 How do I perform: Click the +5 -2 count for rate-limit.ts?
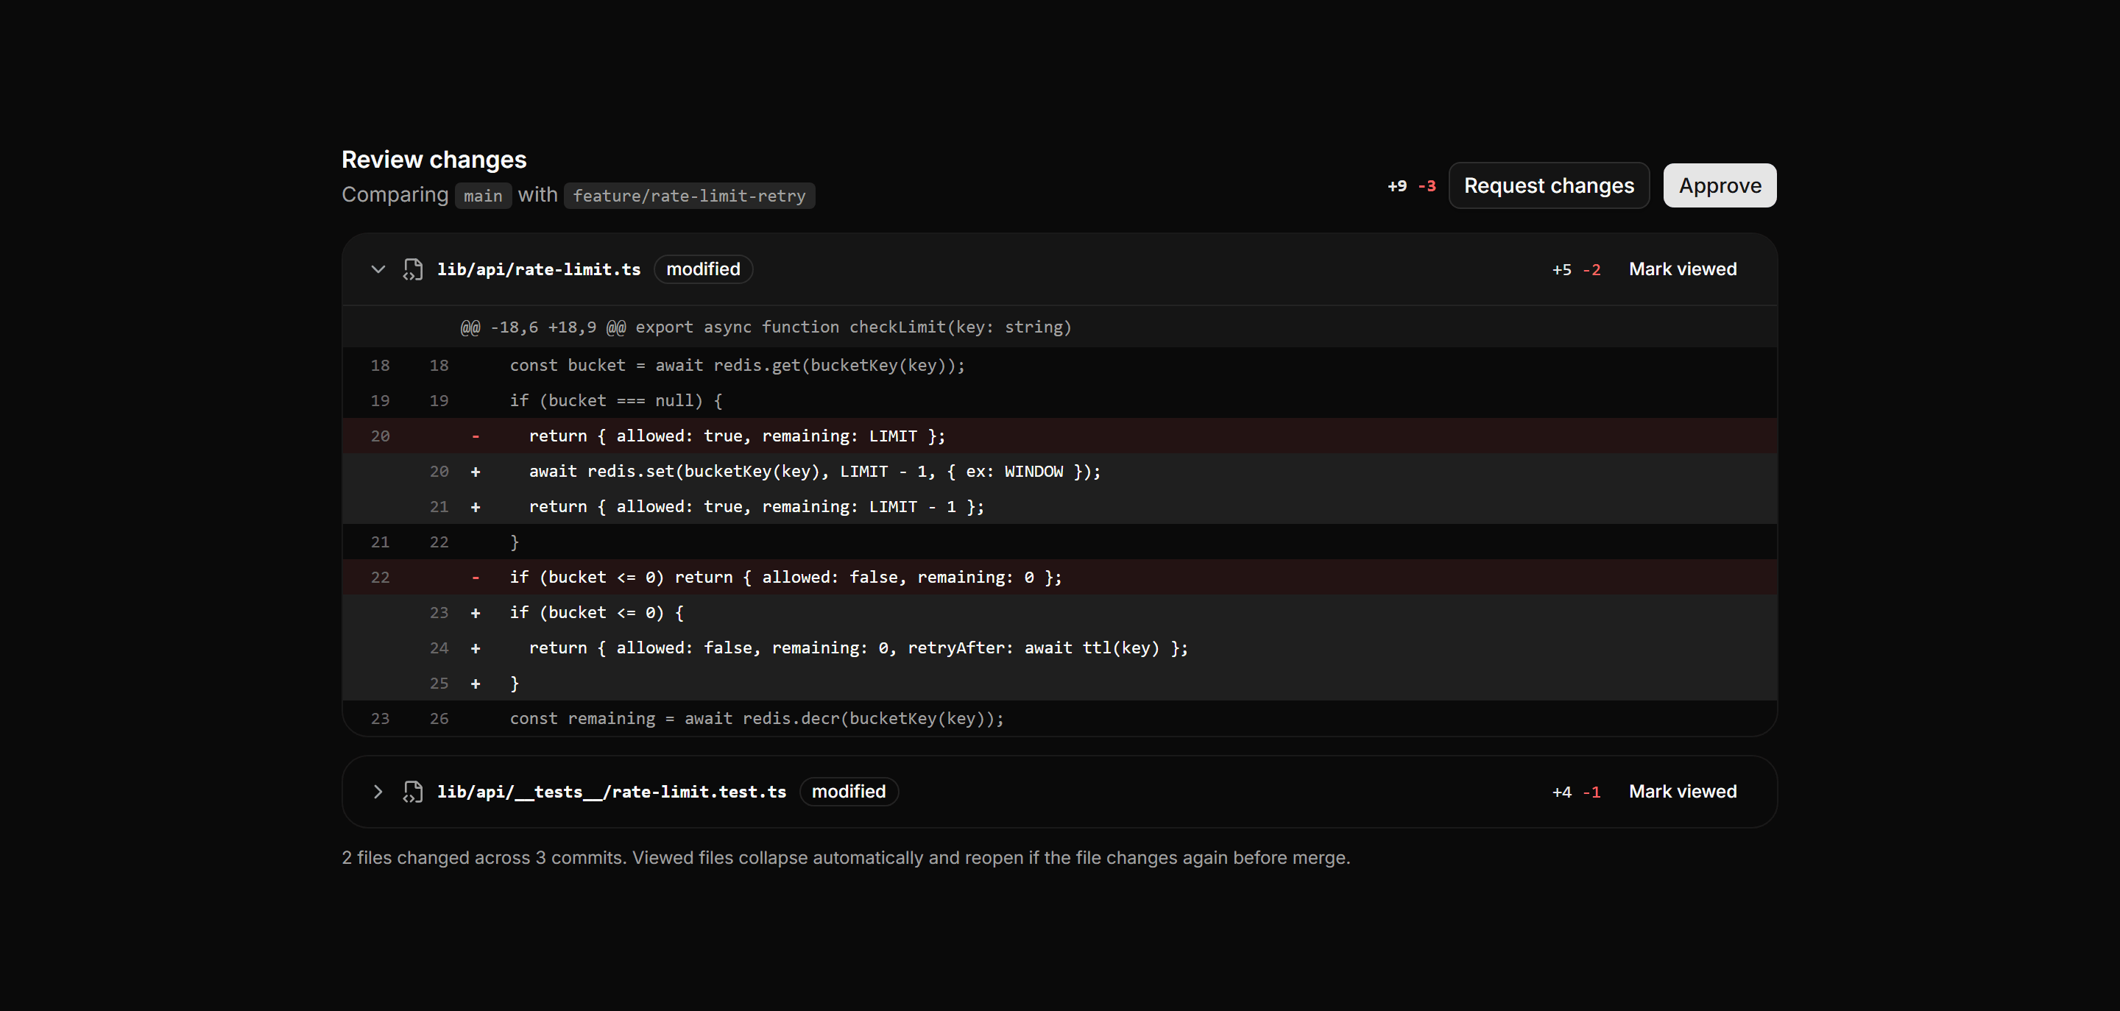tap(1576, 270)
